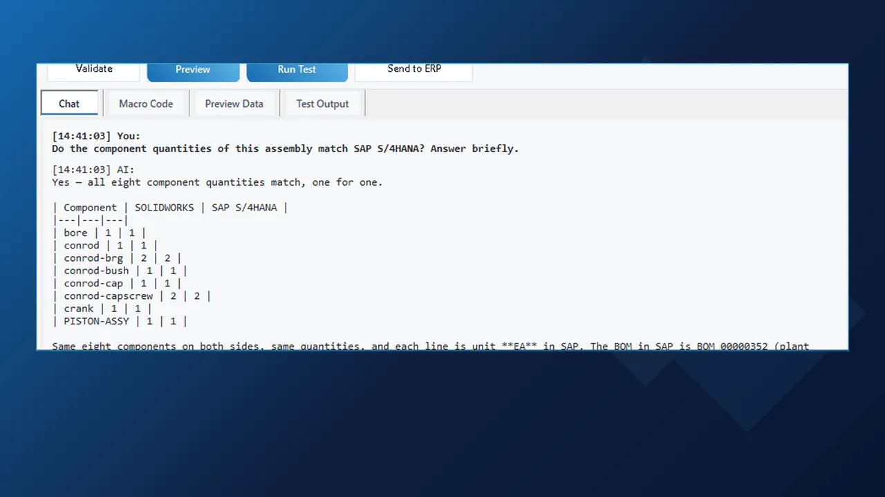Screen dimensions: 885x497
Task: Click the 'conrod | 1 | 1' table row
Action: 105,245
